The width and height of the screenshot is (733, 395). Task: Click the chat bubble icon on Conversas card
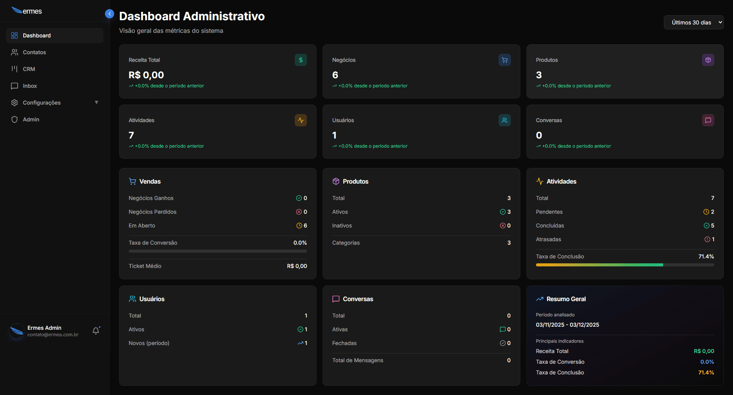point(708,120)
